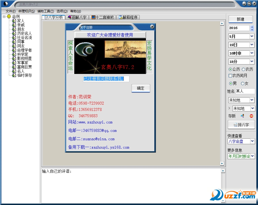Click the landscape painting in the dialog

click(x=125, y=49)
